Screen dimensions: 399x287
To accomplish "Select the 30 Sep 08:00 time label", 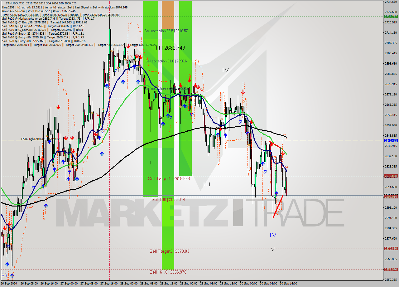I will (x=269, y=284).
